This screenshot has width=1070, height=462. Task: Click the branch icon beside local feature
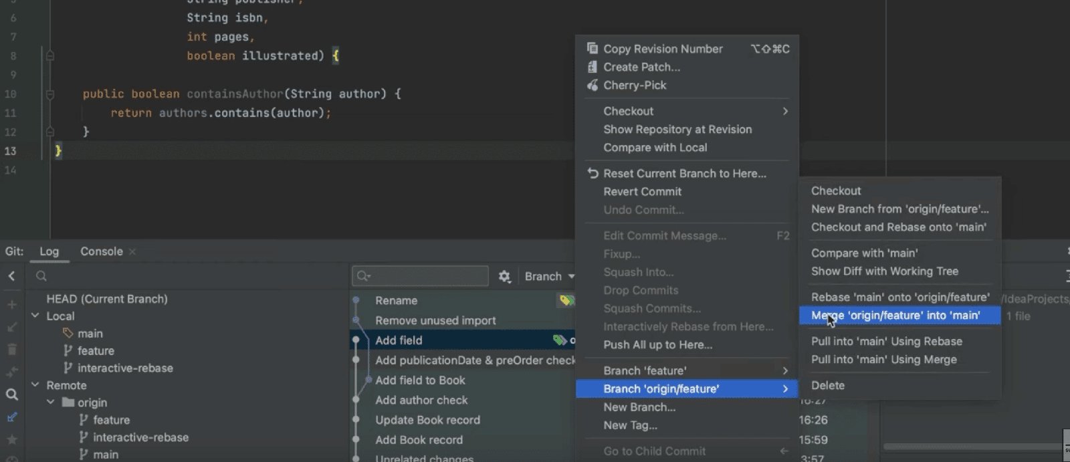(68, 350)
